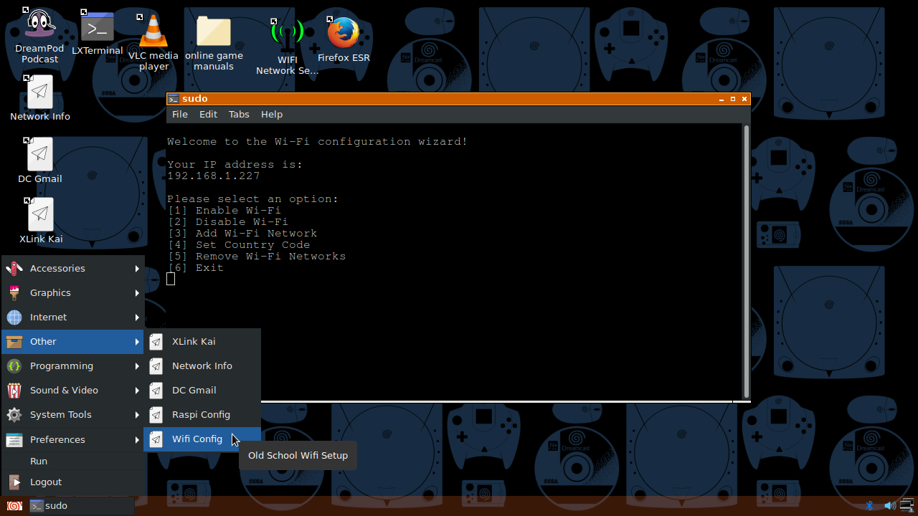Choose Run from the start menu
918x516 pixels.
tap(73, 462)
